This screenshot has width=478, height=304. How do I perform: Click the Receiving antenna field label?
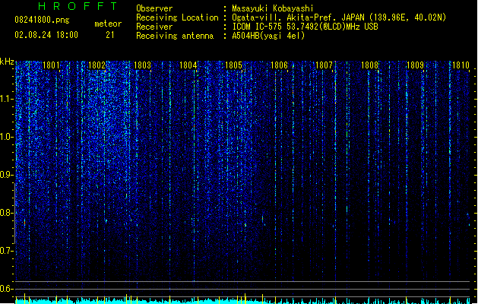pos(175,36)
